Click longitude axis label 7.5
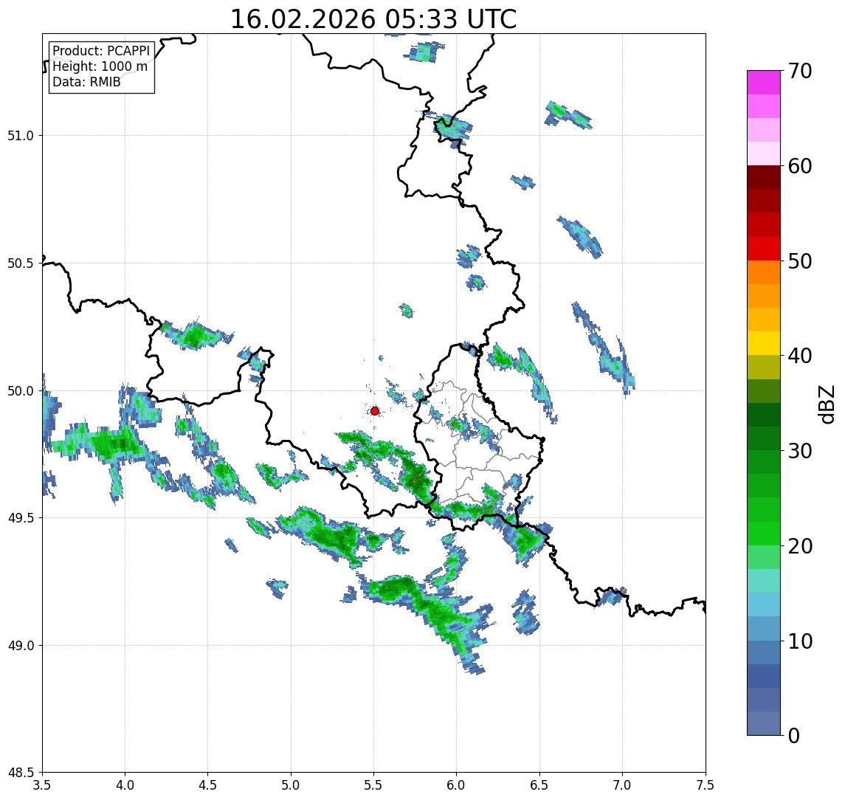 point(706,785)
